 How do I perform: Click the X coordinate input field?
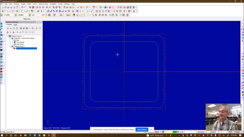click(x=8, y=15)
